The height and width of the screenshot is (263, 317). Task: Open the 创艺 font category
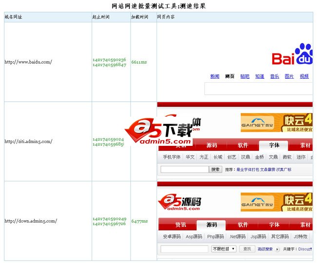[x=232, y=157]
